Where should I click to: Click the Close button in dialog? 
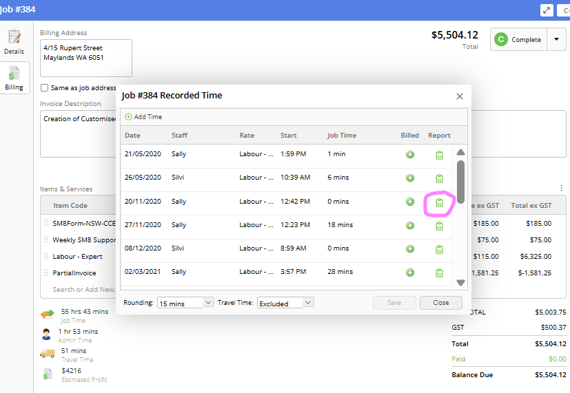click(441, 303)
